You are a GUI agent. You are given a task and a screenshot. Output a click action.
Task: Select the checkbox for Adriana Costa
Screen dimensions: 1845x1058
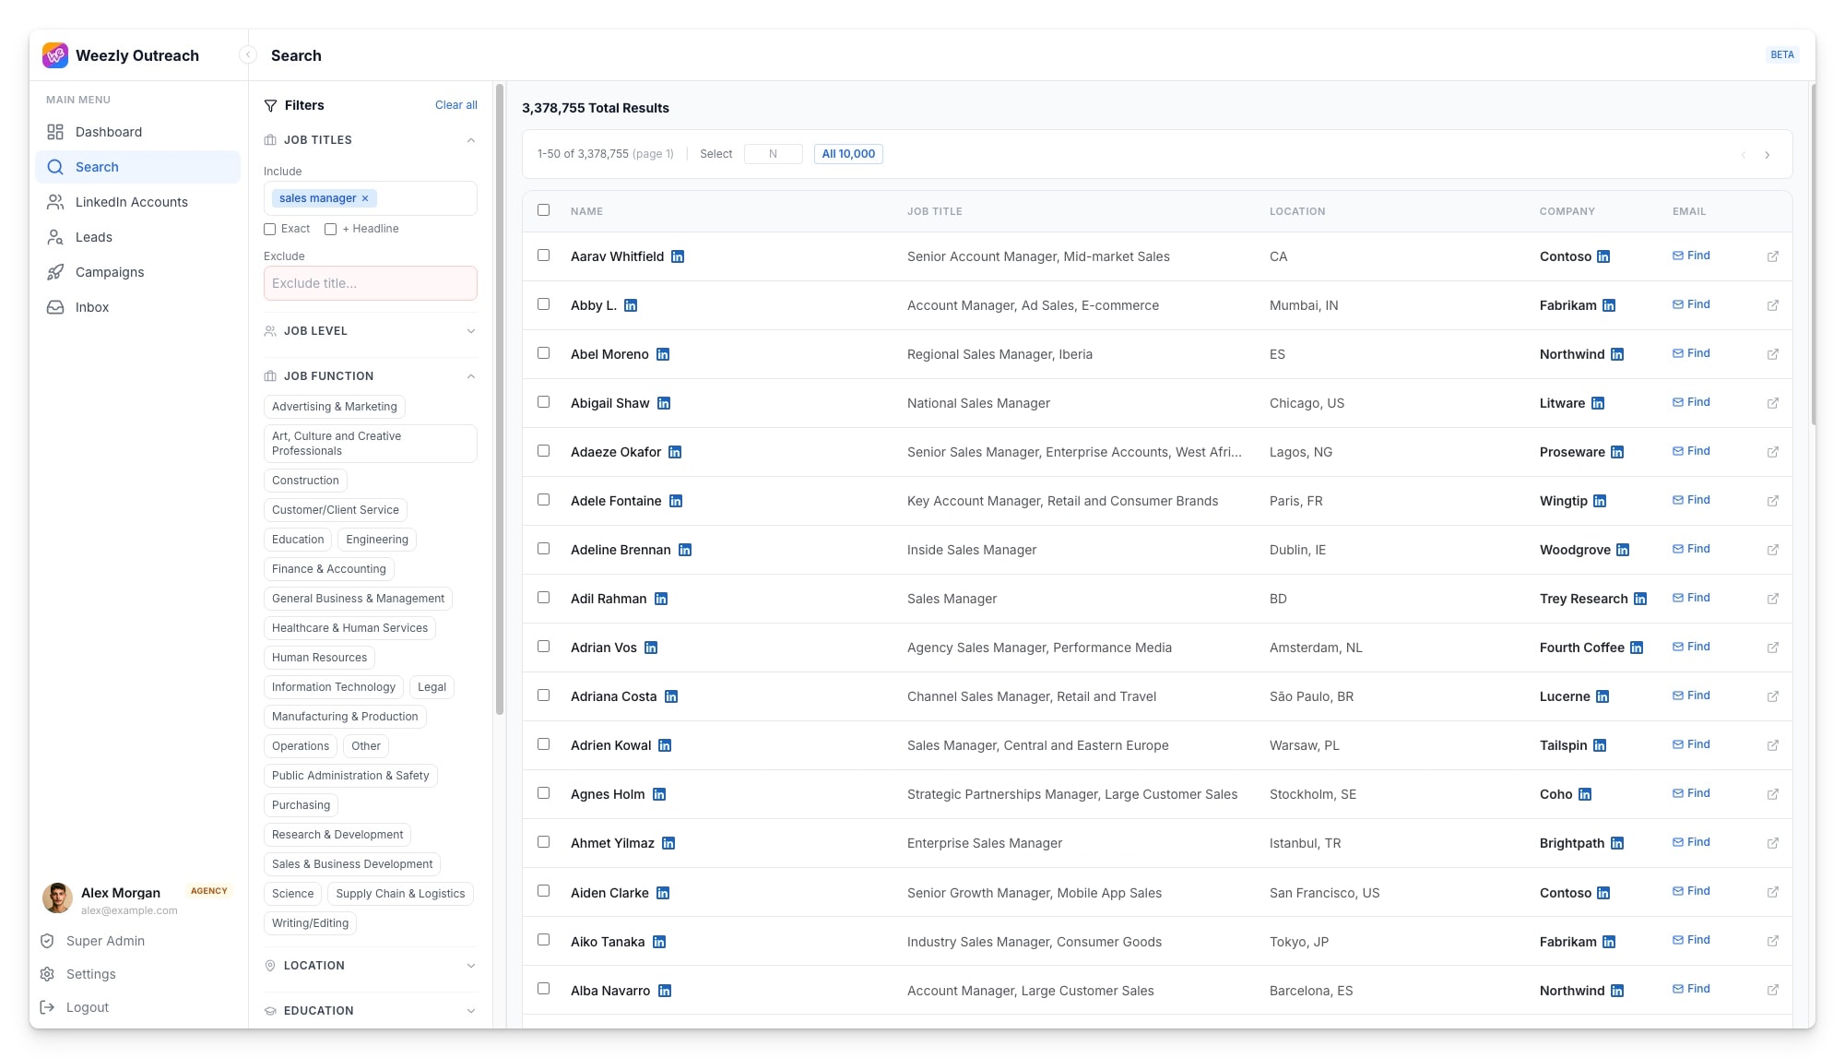[543, 695]
